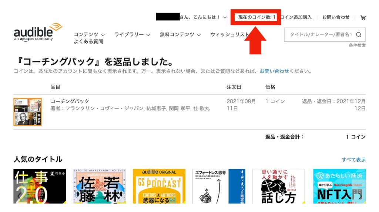Screen dimensions: 379x212
Task: Show previous popular titles with left arrow
Action: pos(19,196)
